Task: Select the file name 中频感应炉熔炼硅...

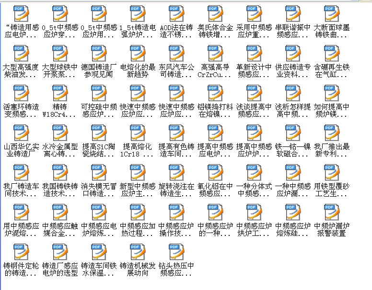Action: 293,230
